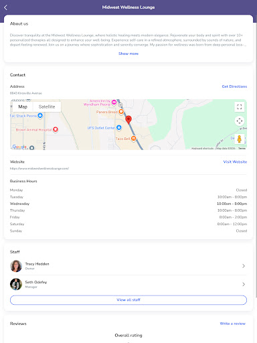Screen dimensions: 257x343
Task: Click the Wednesday 10:00am - 8:00pm hours
Action: point(232,204)
